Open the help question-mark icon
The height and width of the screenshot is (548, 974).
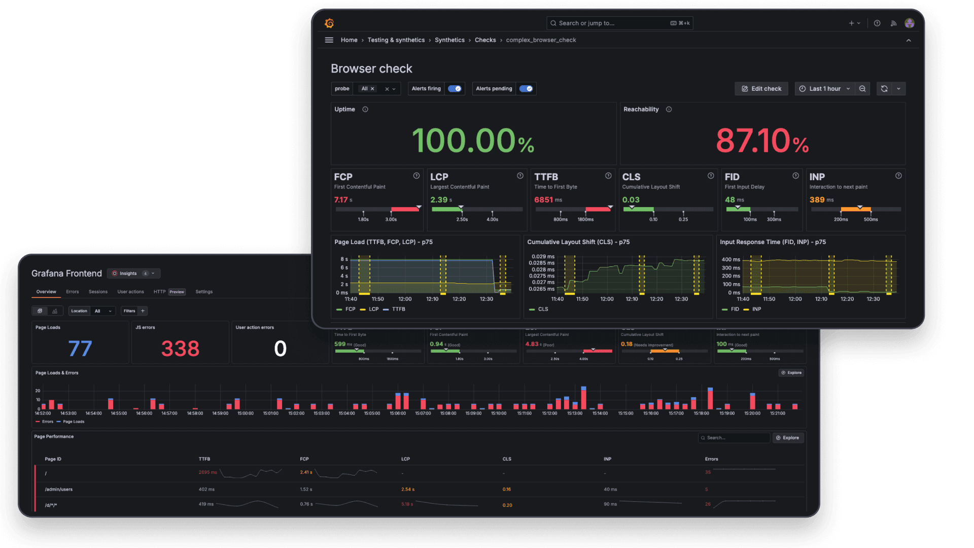pos(877,23)
